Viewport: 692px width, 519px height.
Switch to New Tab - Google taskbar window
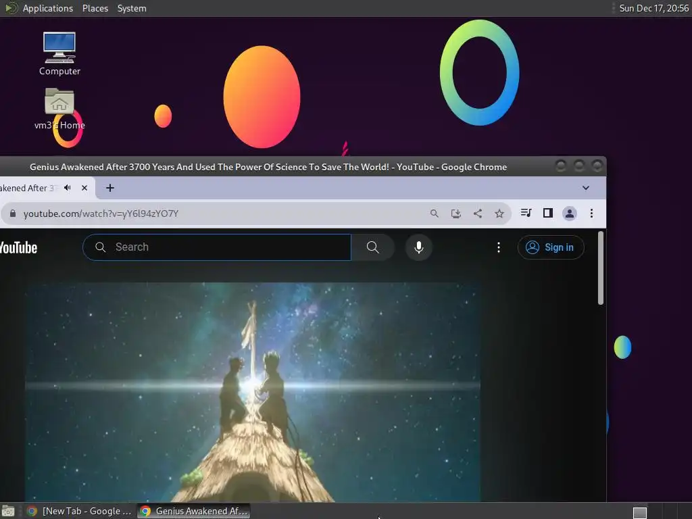click(x=78, y=511)
